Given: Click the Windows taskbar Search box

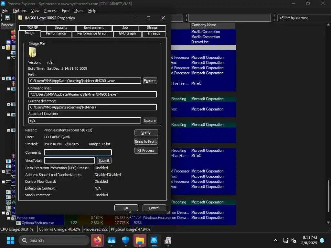Looking at the screenshot, I should (54, 240).
